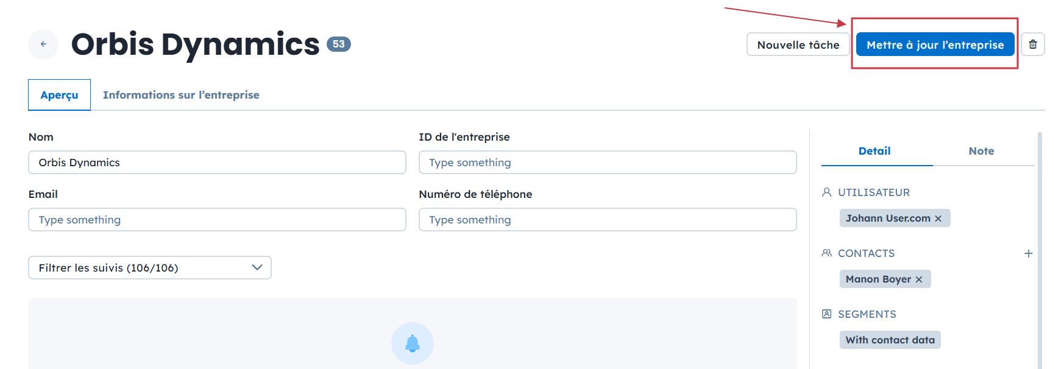The image size is (1064, 369).
Task: Switch to the Informations sur l'entreprise tab
Action: tap(181, 95)
